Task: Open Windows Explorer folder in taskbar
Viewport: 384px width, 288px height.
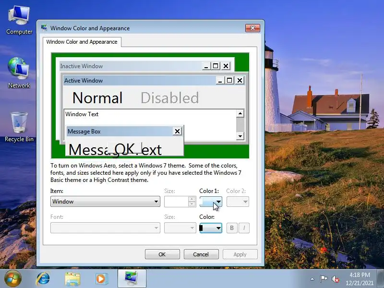Action: [72, 279]
